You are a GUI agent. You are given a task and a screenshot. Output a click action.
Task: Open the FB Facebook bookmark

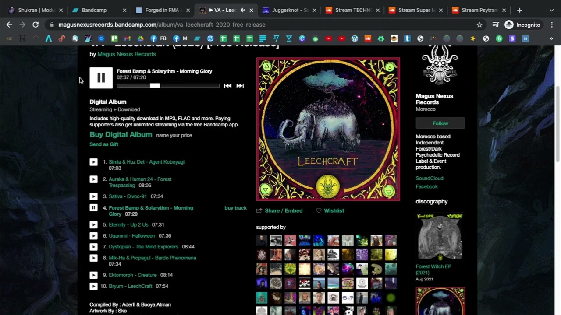(158, 38)
